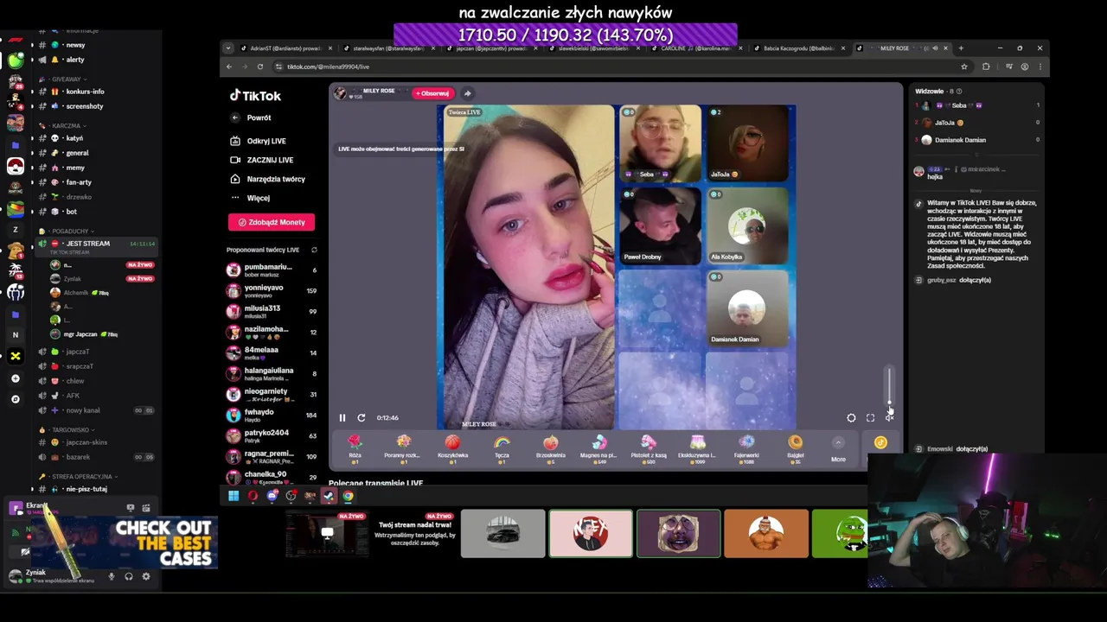
Task: Click the Zdobądź Monety button
Action: (x=272, y=222)
